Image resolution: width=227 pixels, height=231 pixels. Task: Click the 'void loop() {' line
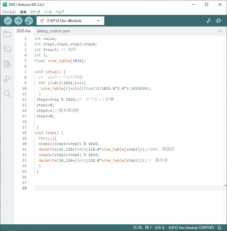[x=49, y=133]
